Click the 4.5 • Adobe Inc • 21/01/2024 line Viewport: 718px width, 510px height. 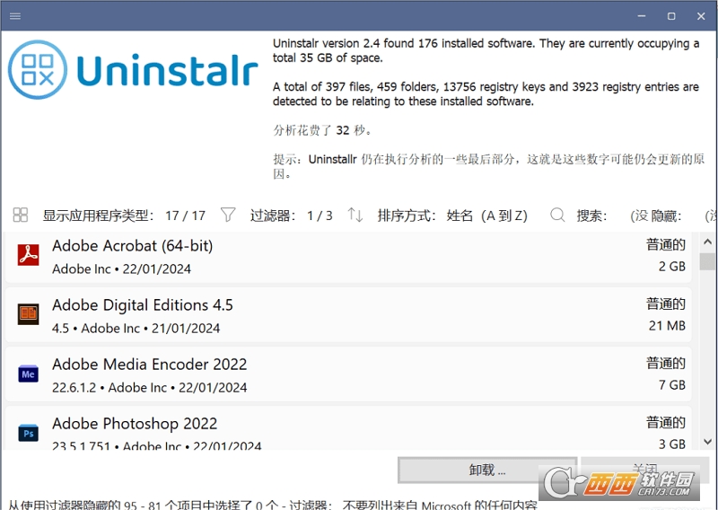click(136, 328)
